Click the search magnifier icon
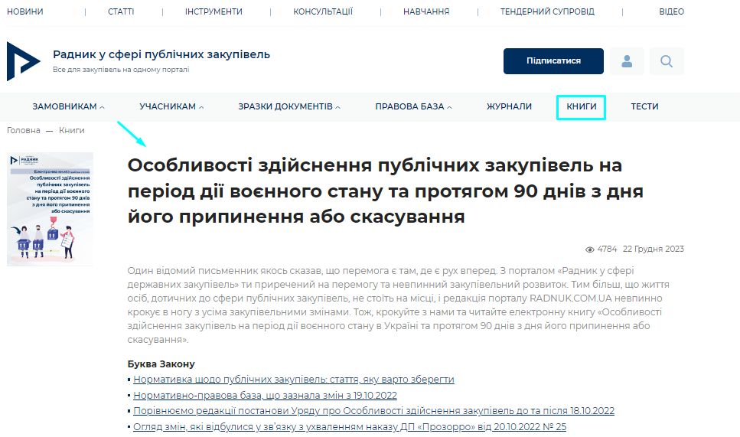 [x=666, y=61]
